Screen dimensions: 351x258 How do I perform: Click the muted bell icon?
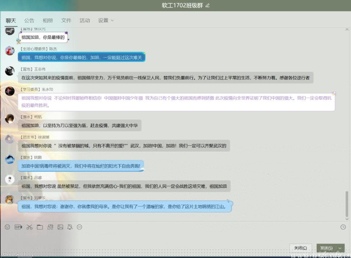70,227
